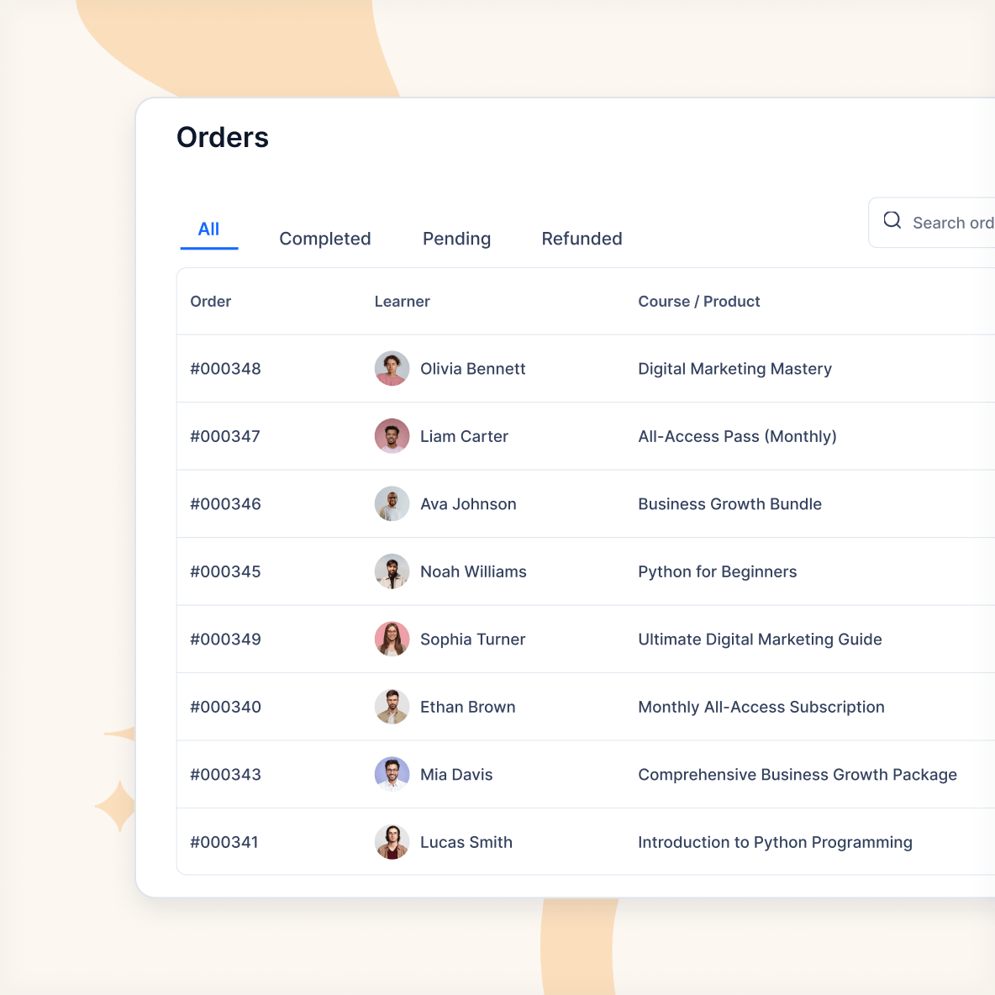Click the Course / Product column header

tap(698, 302)
